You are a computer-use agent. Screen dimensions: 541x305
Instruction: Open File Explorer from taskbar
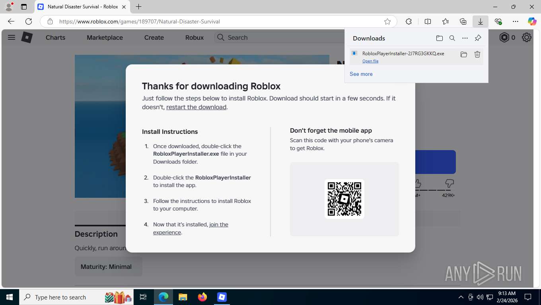[x=183, y=297]
